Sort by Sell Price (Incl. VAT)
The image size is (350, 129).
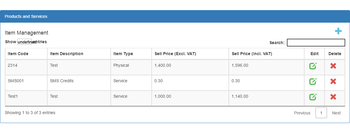[267, 54]
